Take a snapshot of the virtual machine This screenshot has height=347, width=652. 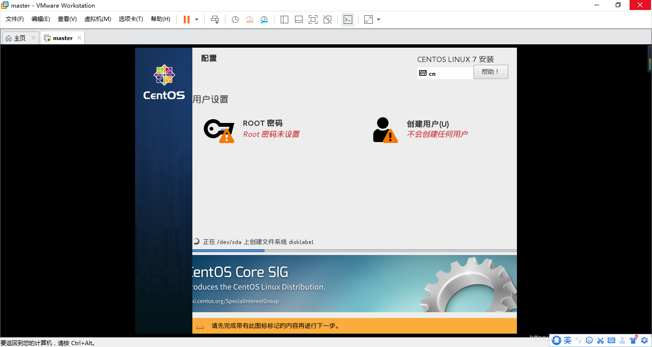pos(235,20)
